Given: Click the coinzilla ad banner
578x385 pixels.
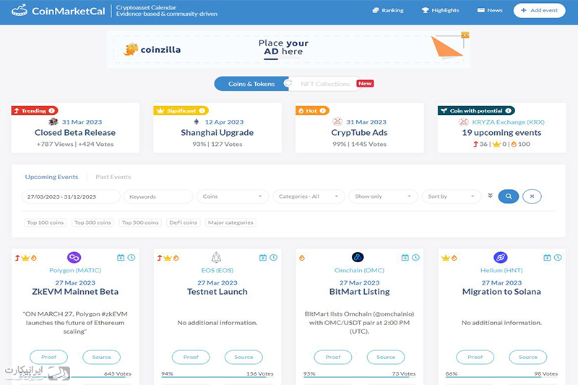Looking at the screenshot, I should [x=288, y=49].
